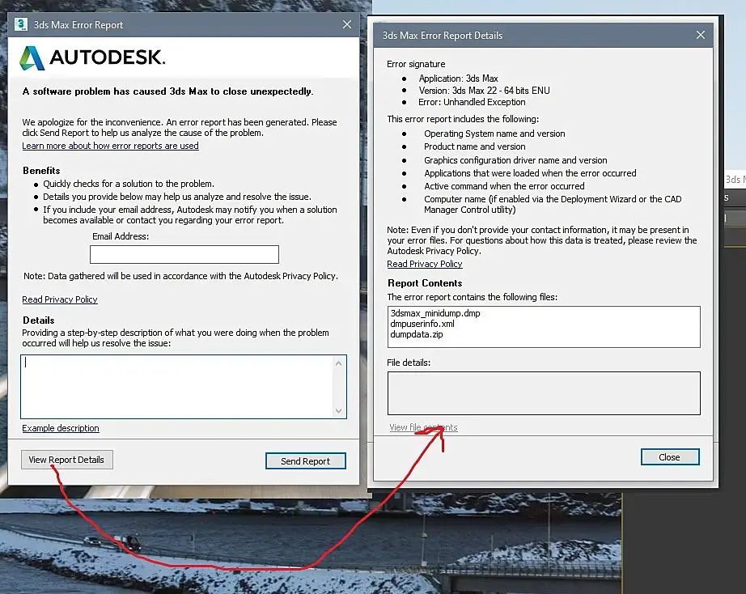Click the 3ds Max icon in Error Report title bar

tap(21, 24)
